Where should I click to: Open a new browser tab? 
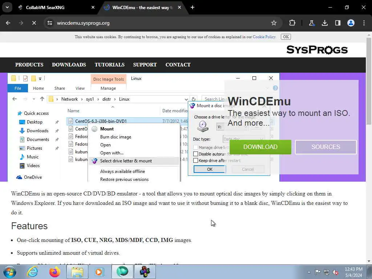click(193, 7)
